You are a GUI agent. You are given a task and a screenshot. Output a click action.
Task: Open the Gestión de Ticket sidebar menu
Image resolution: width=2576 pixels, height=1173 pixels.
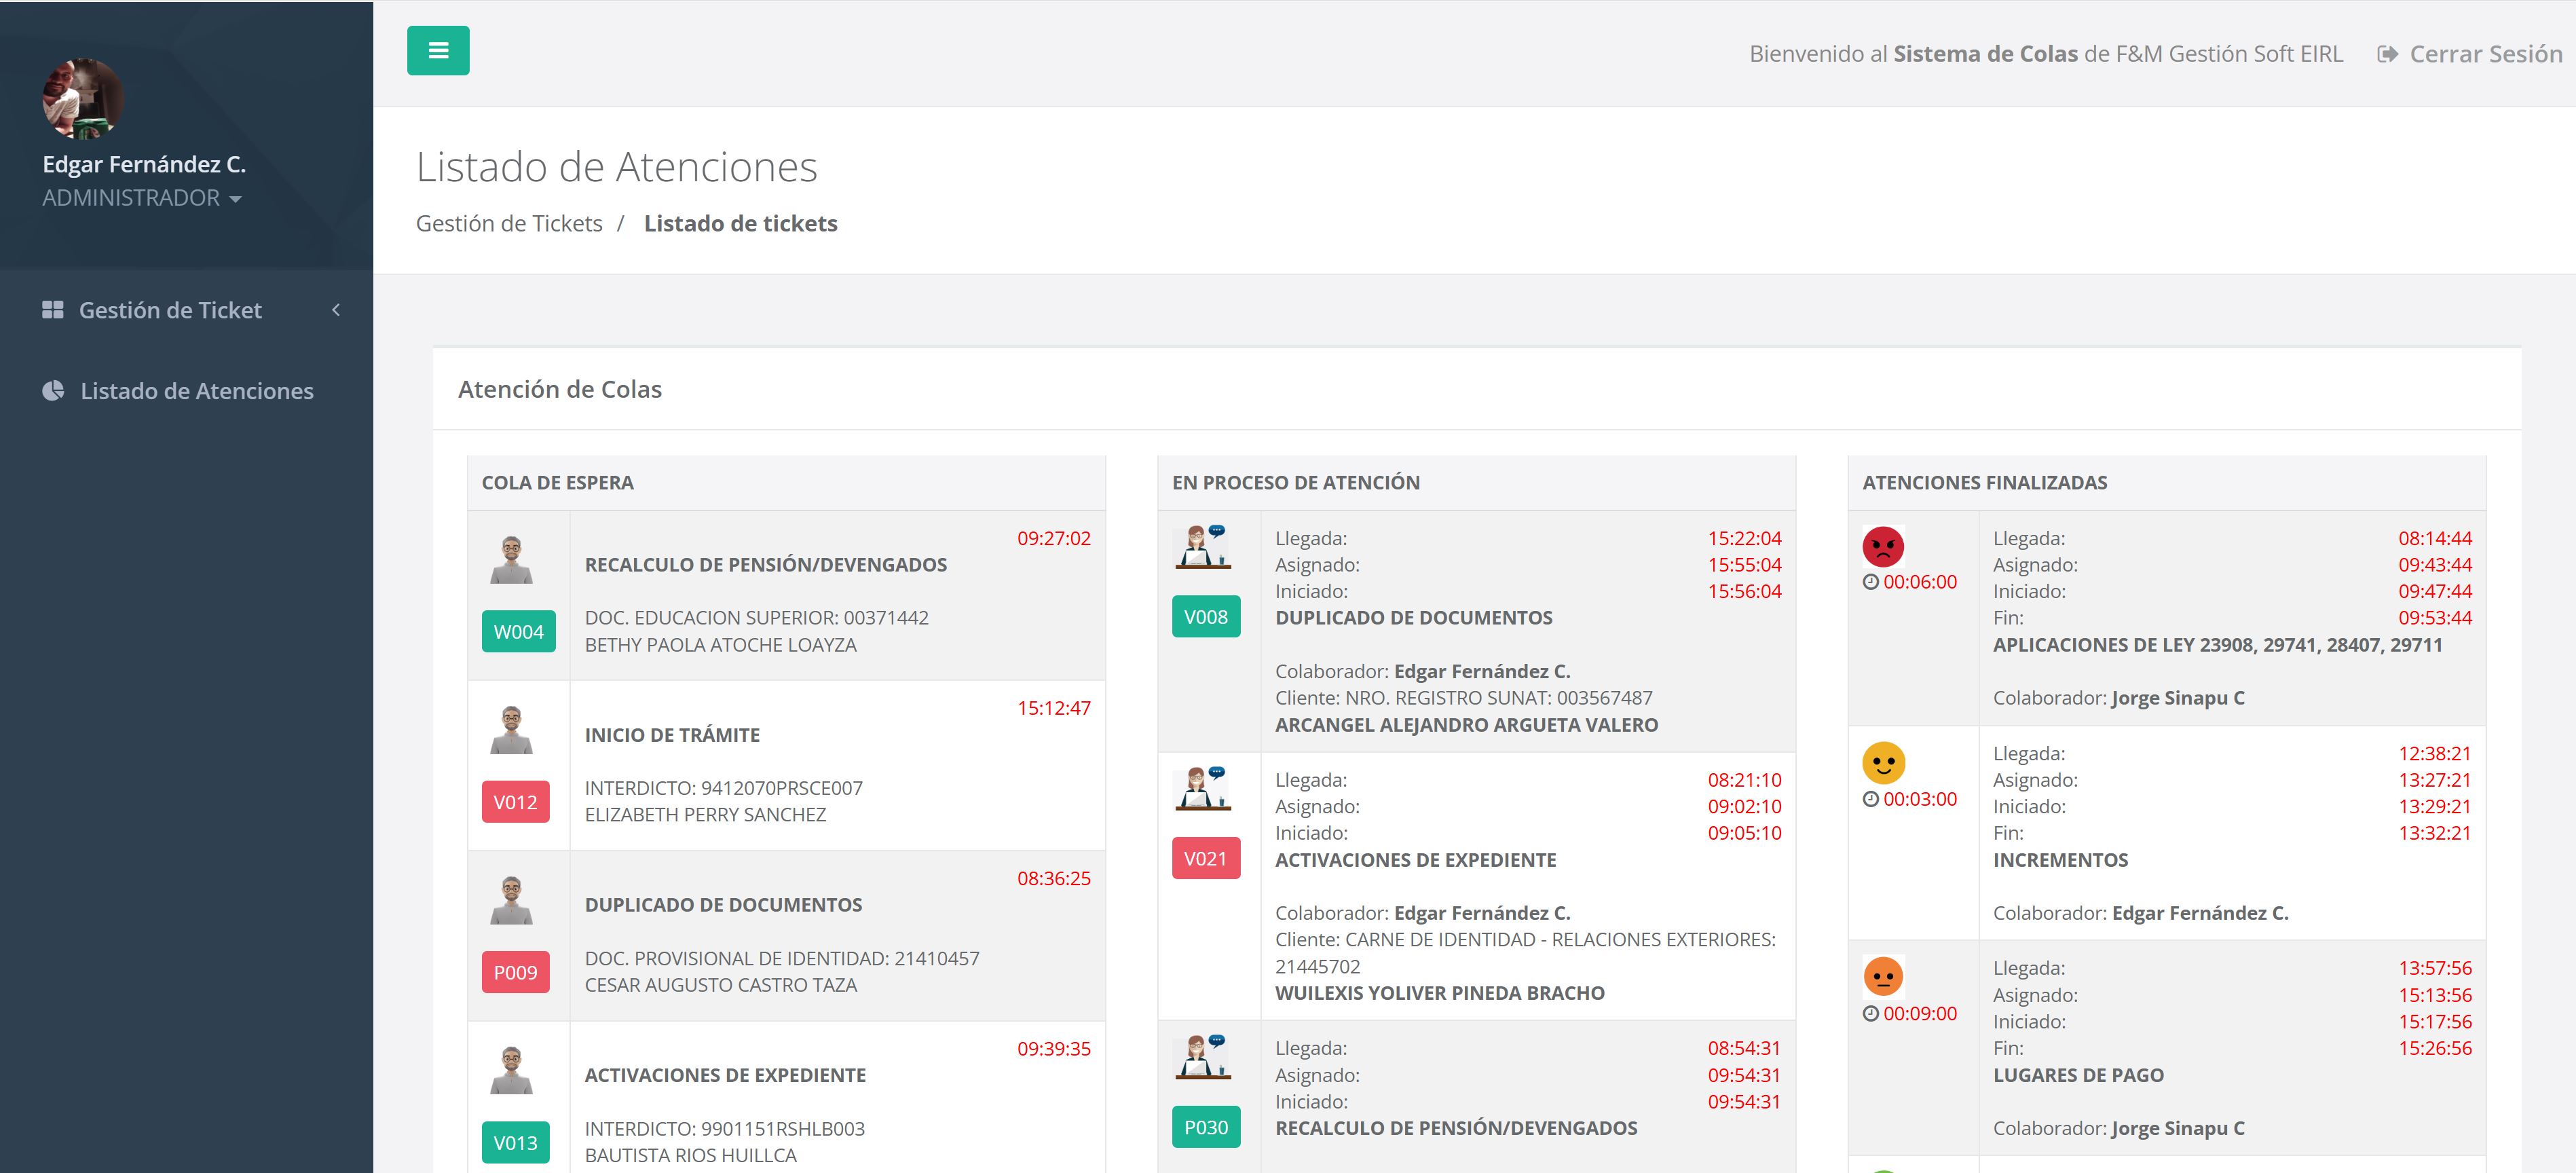point(170,310)
